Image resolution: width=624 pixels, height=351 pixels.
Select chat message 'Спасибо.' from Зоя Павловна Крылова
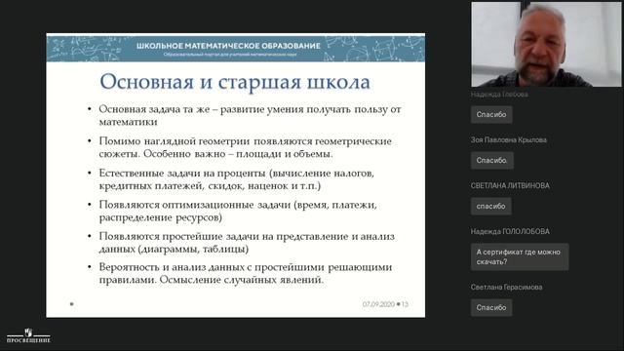[491, 160]
